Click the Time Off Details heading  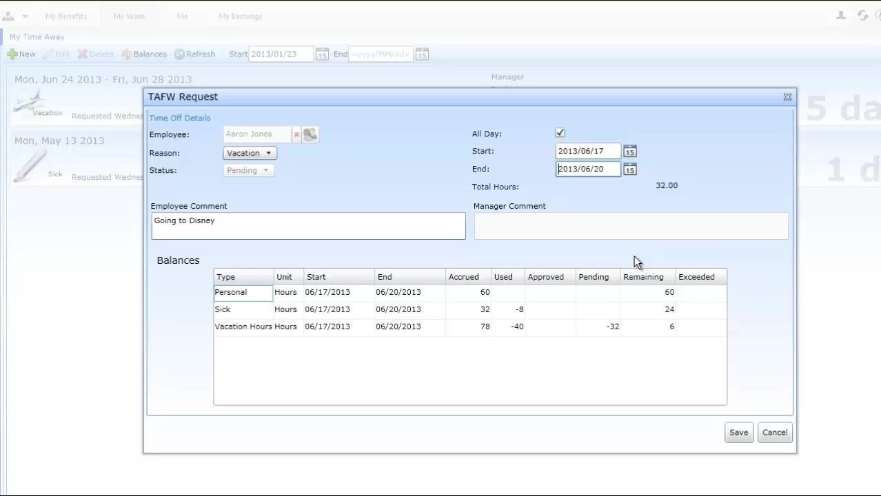pyautogui.click(x=180, y=118)
